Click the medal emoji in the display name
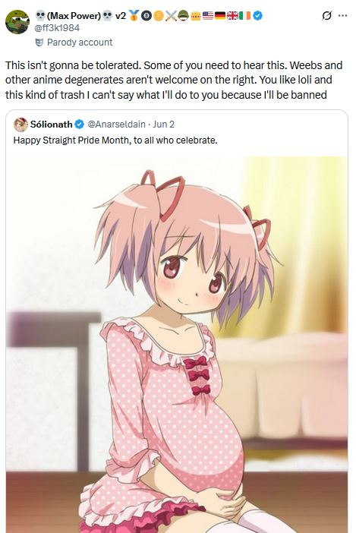Screen dimensions: 356x533 pos(134,16)
